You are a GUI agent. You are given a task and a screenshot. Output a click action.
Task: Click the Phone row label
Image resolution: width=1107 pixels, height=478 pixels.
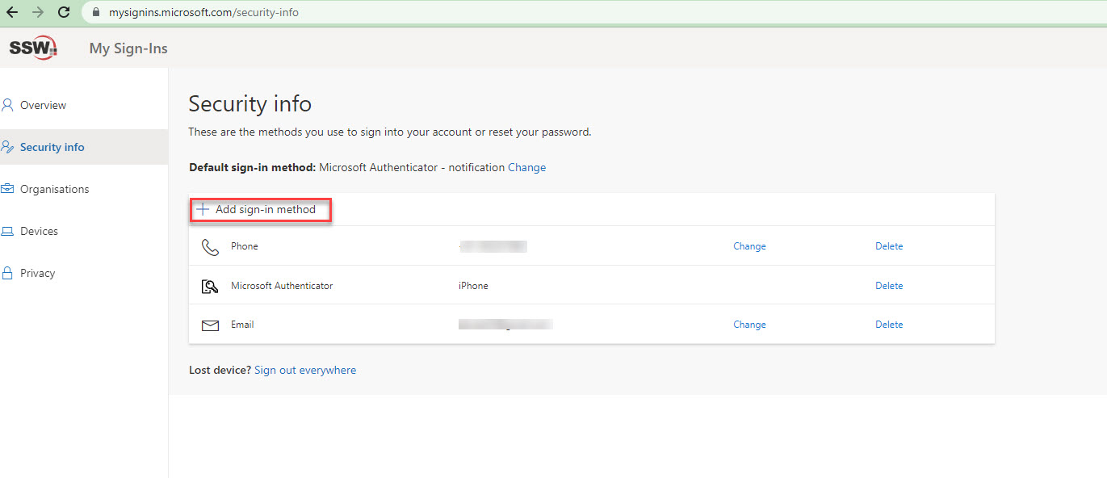tap(245, 246)
